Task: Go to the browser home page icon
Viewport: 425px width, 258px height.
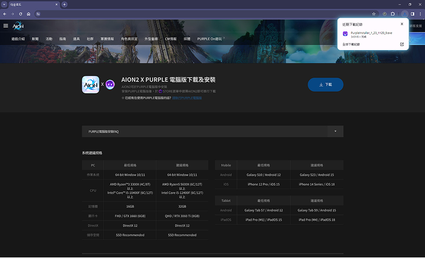Action: pos(28,13)
